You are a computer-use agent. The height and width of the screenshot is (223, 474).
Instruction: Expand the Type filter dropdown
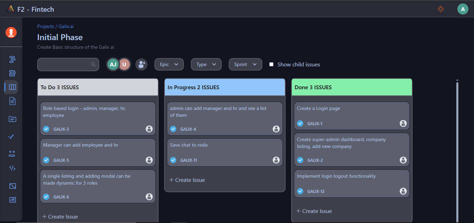click(206, 64)
